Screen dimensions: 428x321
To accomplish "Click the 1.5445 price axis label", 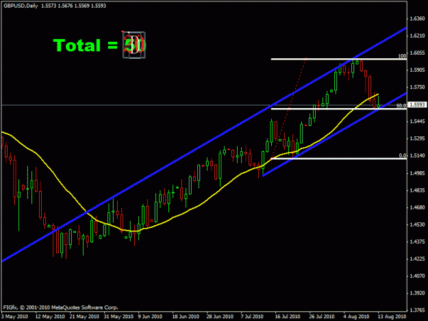I will point(418,121).
